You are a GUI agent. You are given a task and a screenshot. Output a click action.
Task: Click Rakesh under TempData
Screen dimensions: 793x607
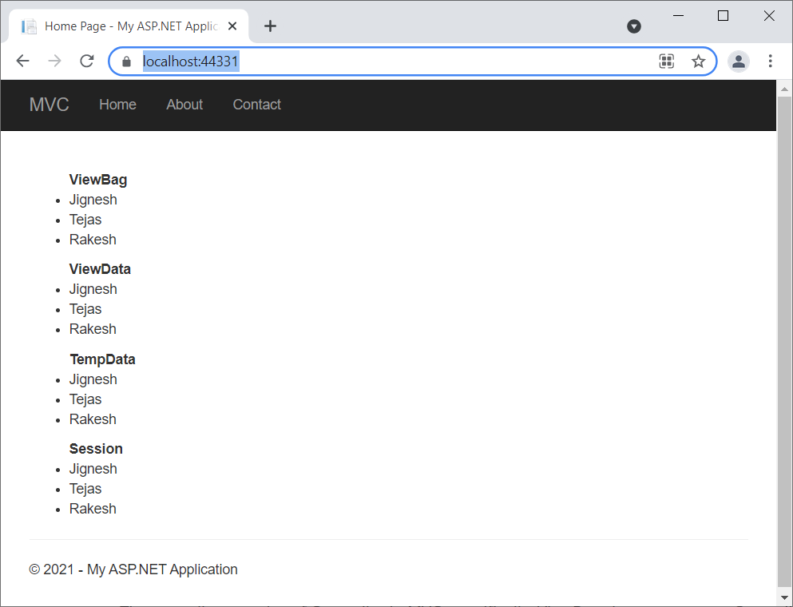coord(93,419)
